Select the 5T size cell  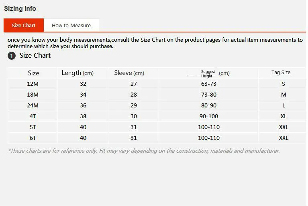[x=33, y=127]
